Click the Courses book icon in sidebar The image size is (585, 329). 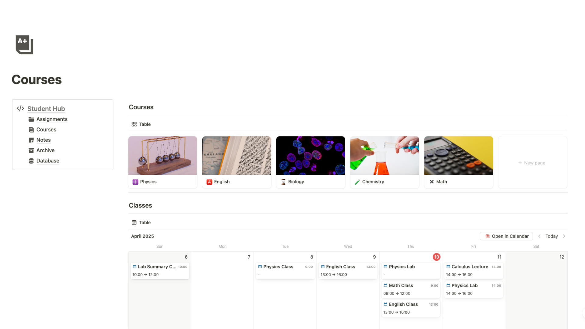pyautogui.click(x=31, y=129)
